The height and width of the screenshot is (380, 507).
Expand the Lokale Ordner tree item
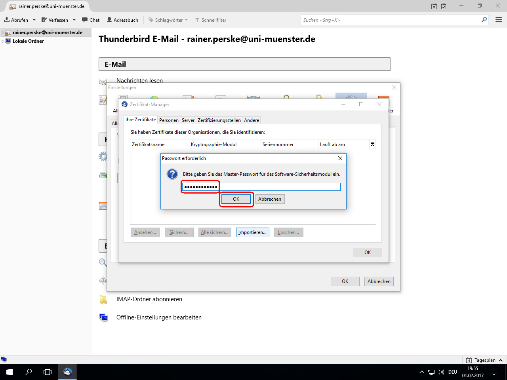(x=3, y=41)
